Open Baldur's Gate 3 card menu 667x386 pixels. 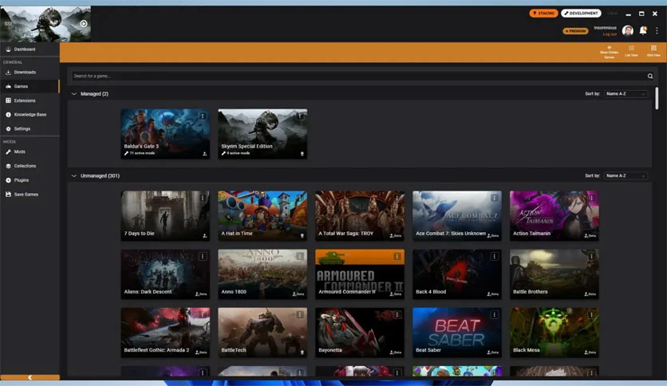(203, 116)
